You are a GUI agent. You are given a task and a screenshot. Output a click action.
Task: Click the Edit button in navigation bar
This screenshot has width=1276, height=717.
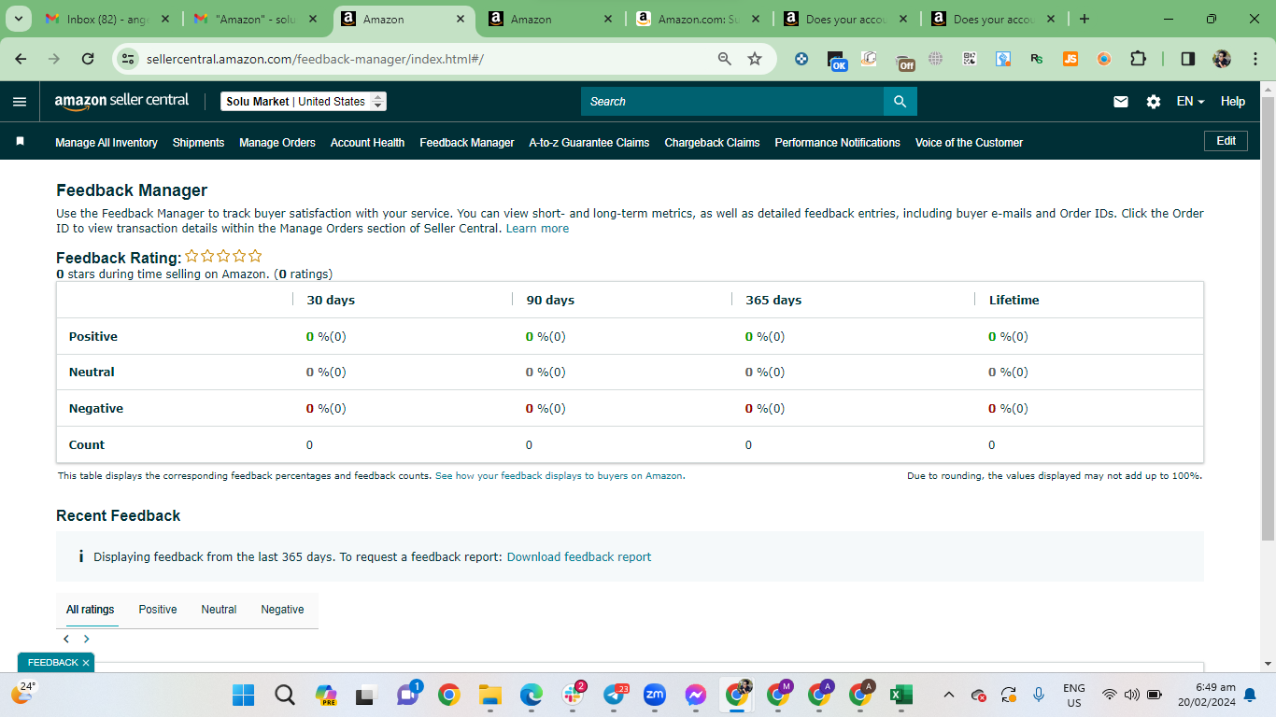(x=1226, y=141)
